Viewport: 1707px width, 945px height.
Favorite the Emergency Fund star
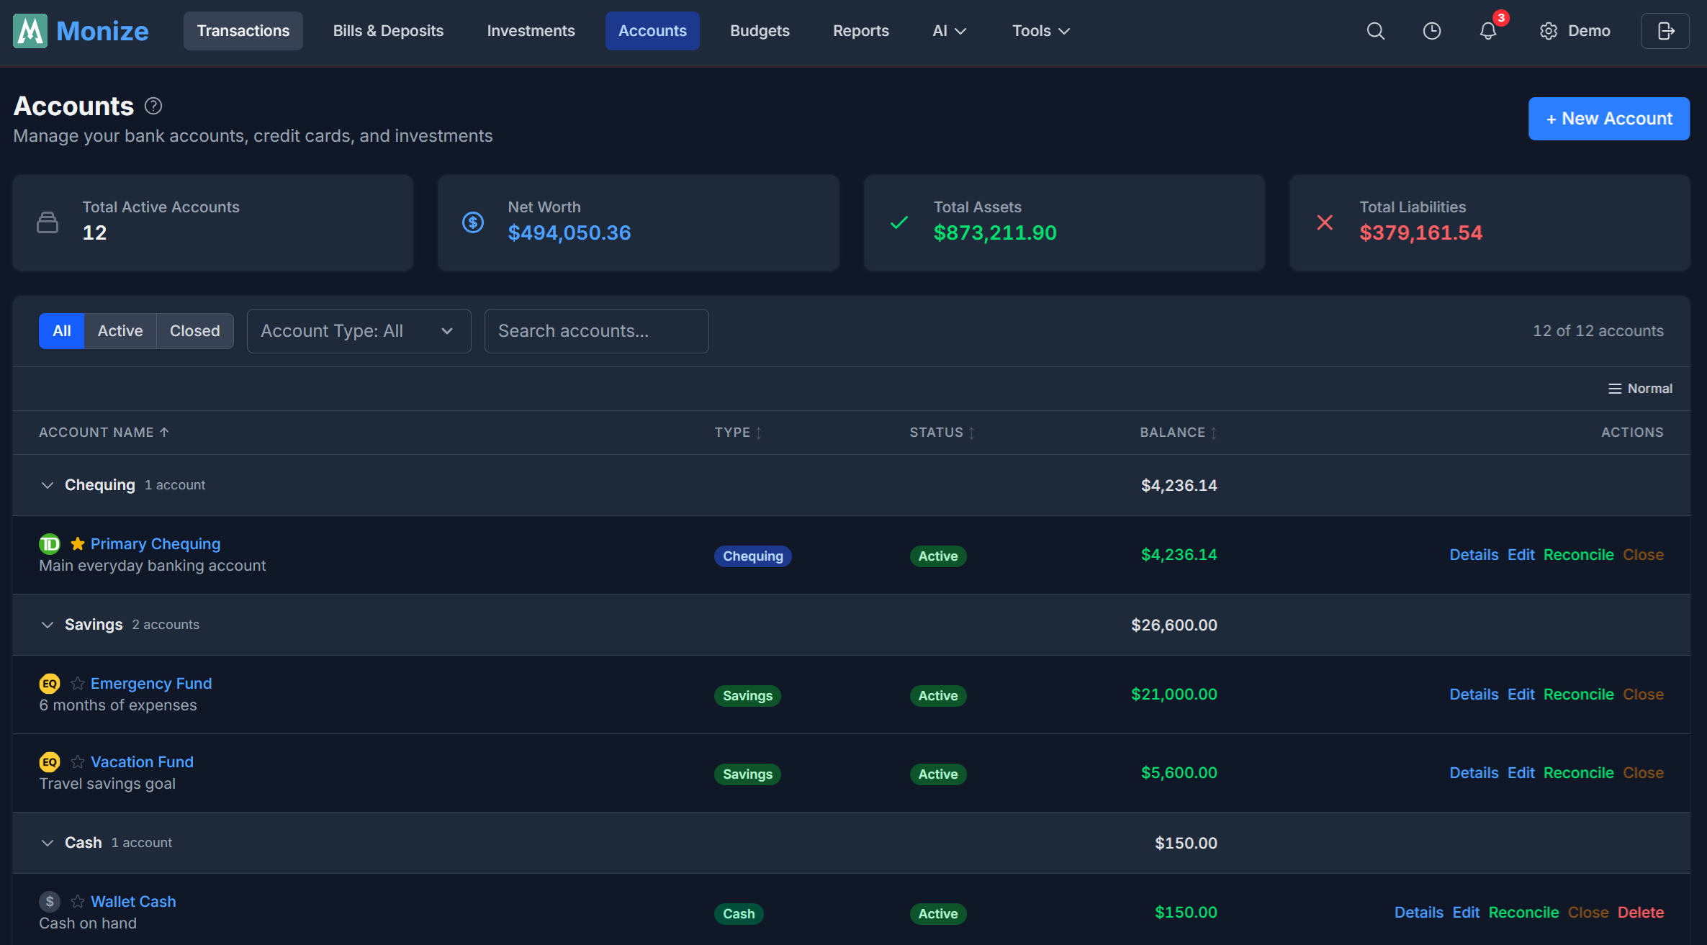(78, 684)
